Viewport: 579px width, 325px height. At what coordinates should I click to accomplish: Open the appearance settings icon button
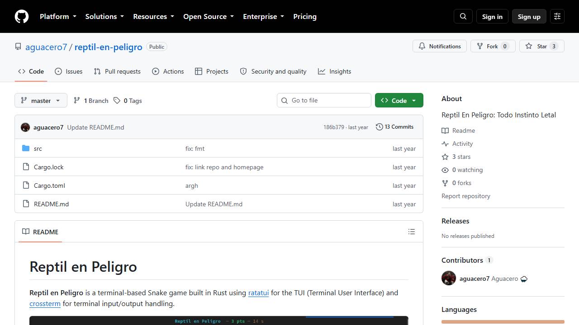coord(557,17)
